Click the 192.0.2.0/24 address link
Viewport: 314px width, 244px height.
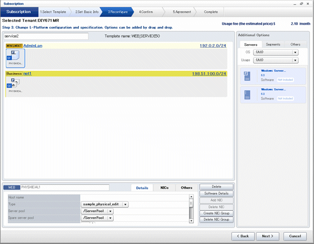(213, 46)
